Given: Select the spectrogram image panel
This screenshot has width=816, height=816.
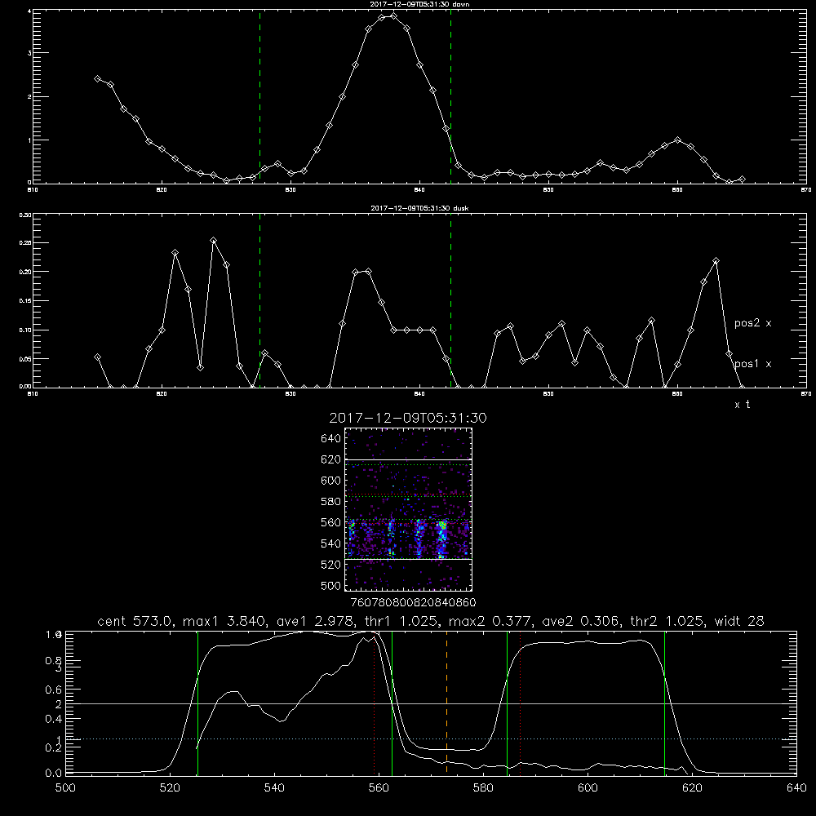Looking at the screenshot, I should tap(408, 509).
